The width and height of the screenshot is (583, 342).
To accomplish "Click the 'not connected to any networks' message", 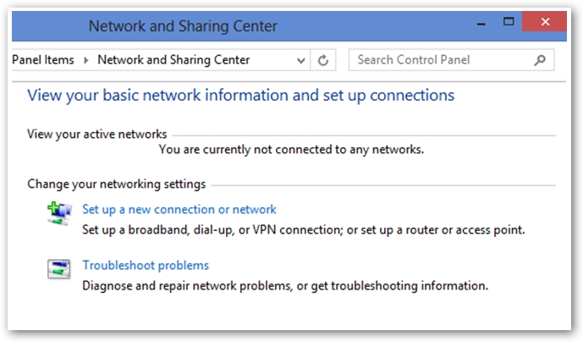I will click(291, 150).
